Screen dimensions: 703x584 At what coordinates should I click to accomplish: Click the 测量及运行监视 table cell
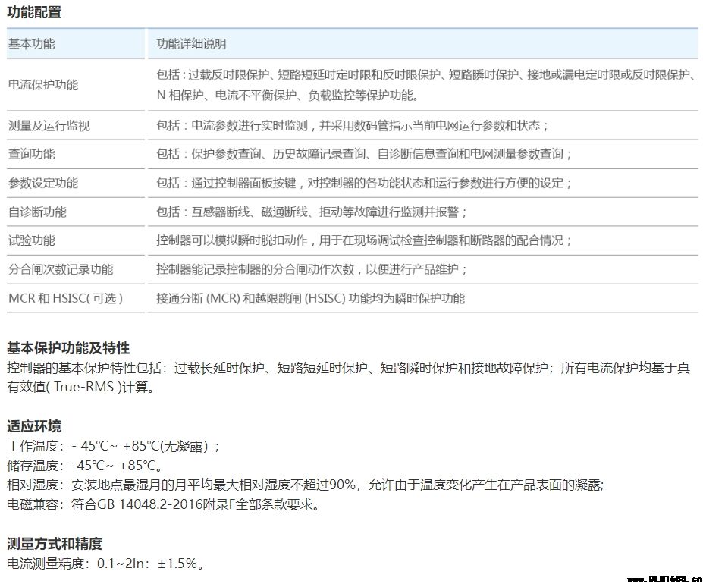click(49, 126)
